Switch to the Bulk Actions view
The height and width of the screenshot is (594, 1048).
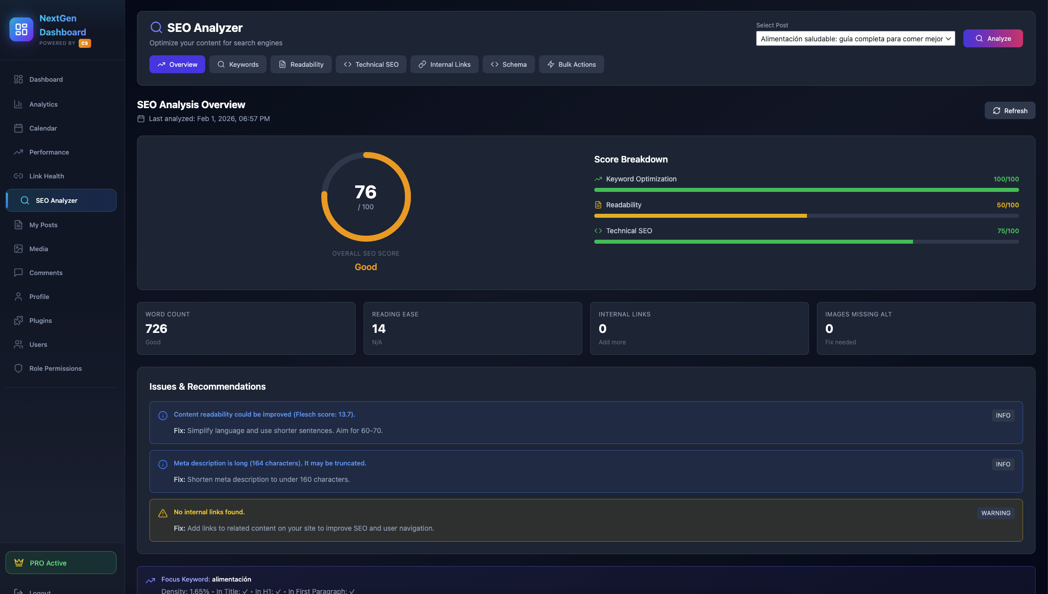(x=571, y=64)
